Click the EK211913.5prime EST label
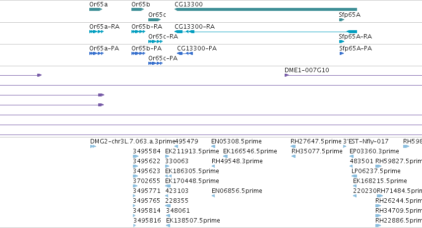Viewport: 422px width, 228px height. point(192,151)
